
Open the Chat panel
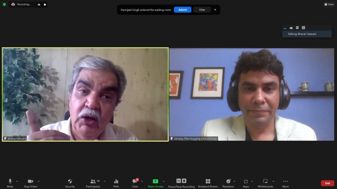[135, 183]
